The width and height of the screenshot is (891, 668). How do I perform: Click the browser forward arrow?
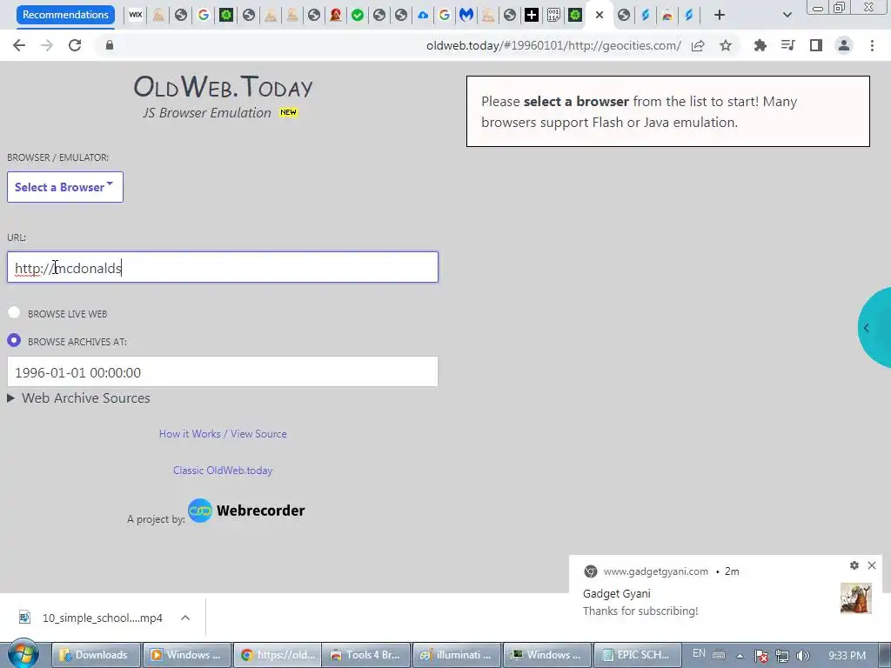[x=47, y=45]
